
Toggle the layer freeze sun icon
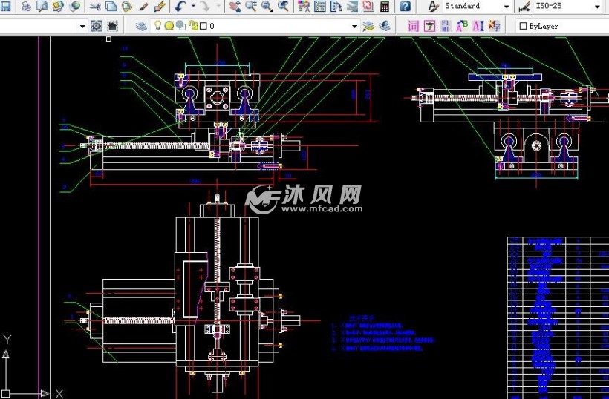tap(169, 26)
